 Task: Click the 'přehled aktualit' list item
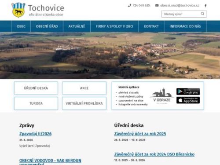(128, 93)
